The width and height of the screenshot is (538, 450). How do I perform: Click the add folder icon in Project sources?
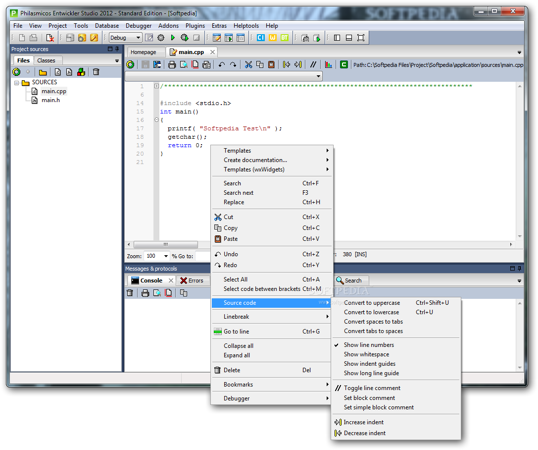(x=43, y=72)
